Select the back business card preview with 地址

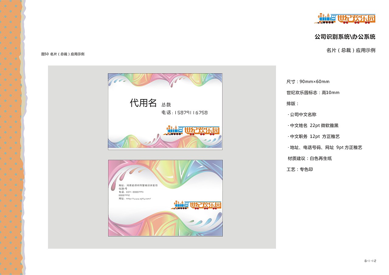[165, 198]
